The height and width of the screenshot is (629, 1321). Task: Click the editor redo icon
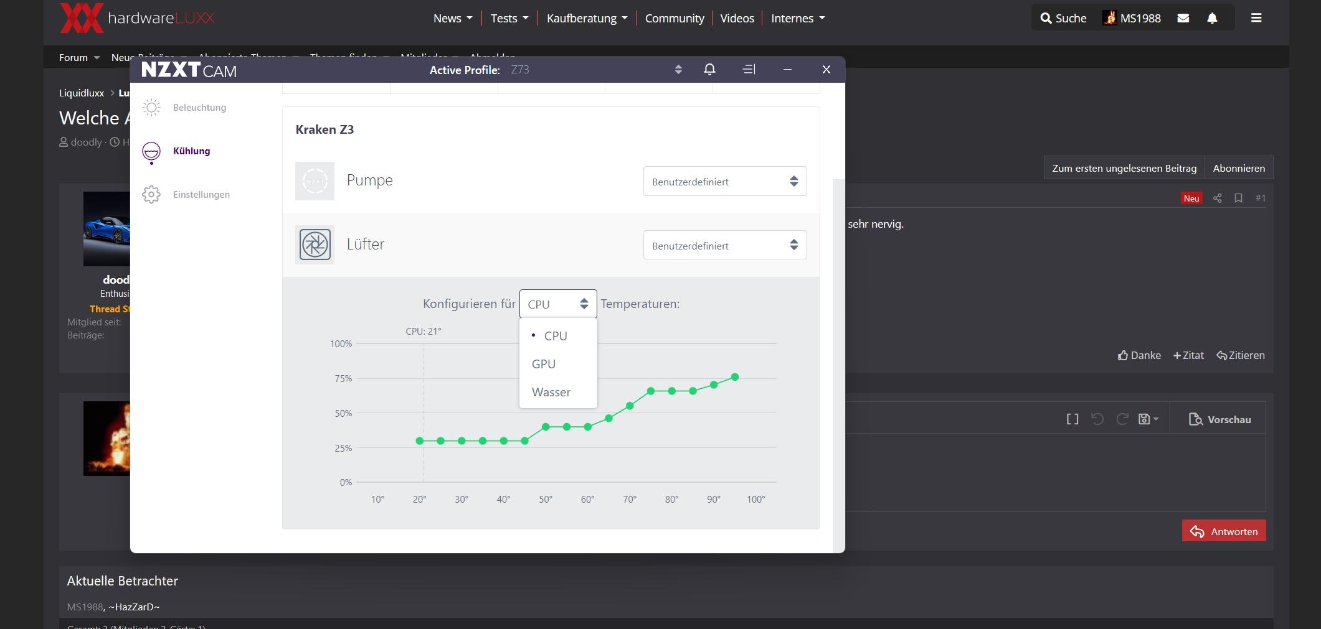1122,419
